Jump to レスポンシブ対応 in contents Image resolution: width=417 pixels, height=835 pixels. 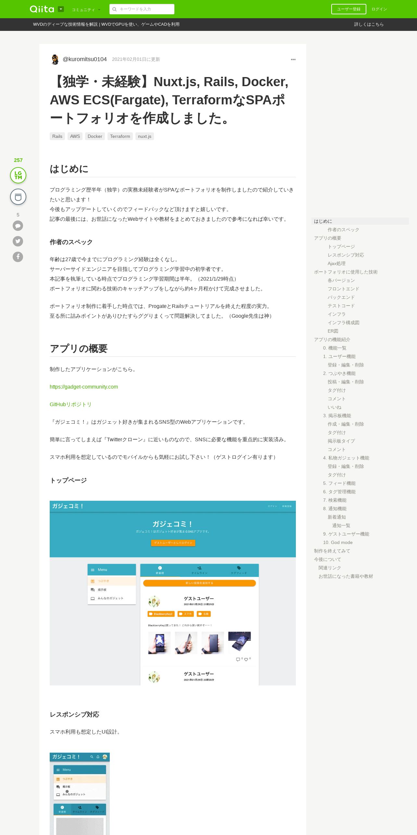[x=346, y=255]
